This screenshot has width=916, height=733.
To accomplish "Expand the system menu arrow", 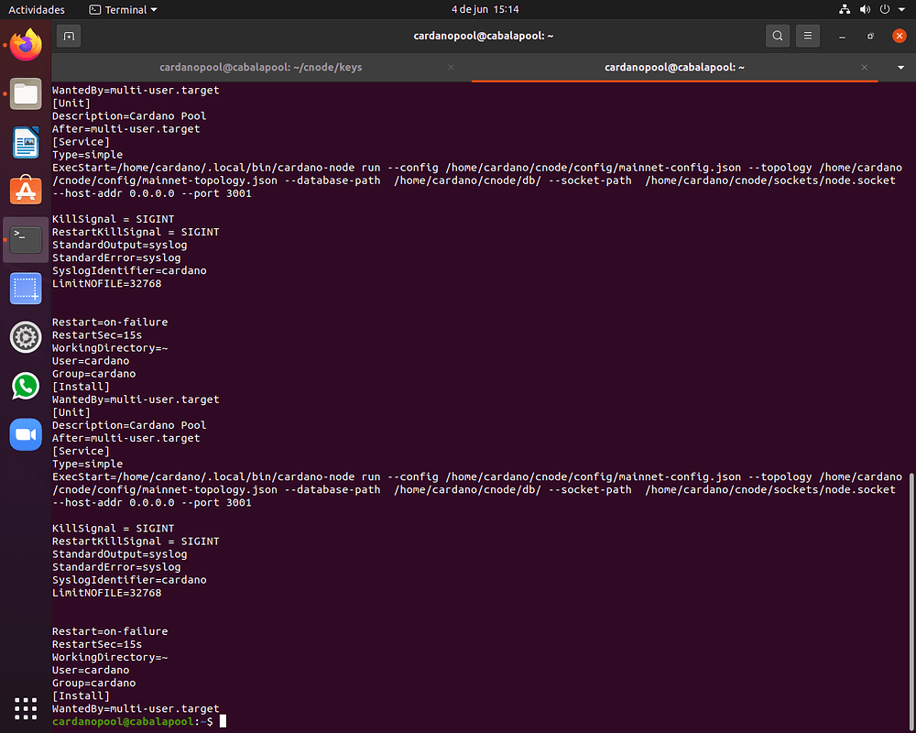I will (901, 9).
